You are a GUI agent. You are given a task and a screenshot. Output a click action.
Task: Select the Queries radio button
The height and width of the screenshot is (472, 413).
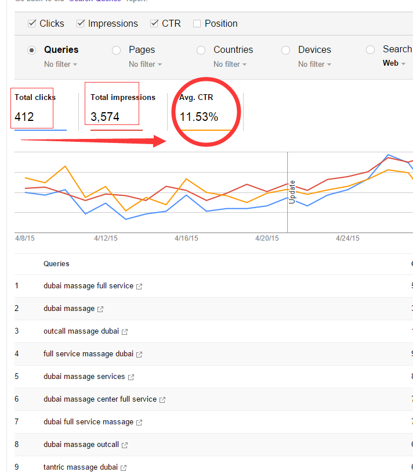coord(31,50)
